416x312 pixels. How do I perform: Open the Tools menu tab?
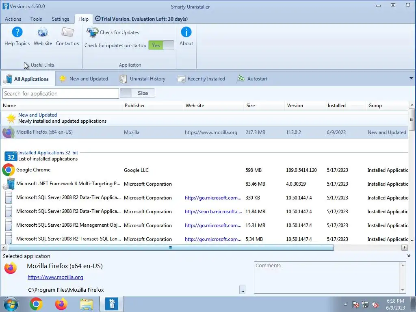[36, 19]
